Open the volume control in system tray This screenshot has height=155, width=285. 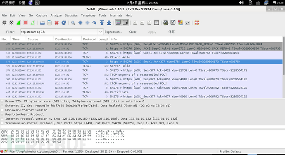click(x=241, y=3)
